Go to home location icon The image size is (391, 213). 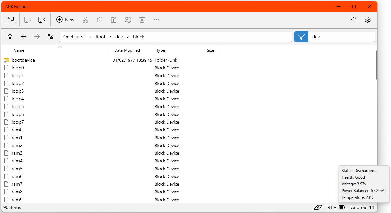click(10, 37)
